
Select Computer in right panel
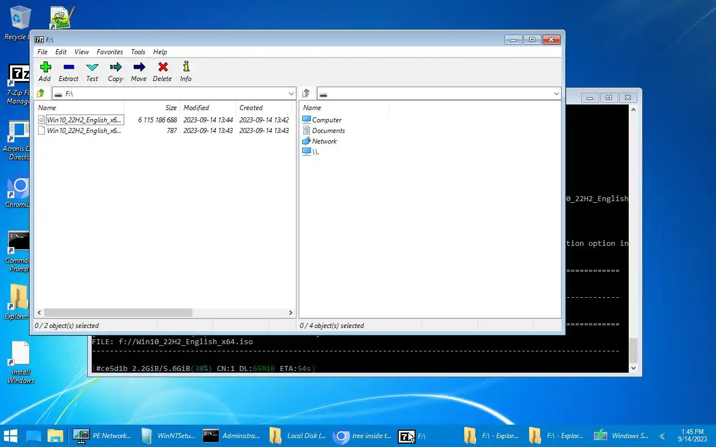[x=322, y=120]
